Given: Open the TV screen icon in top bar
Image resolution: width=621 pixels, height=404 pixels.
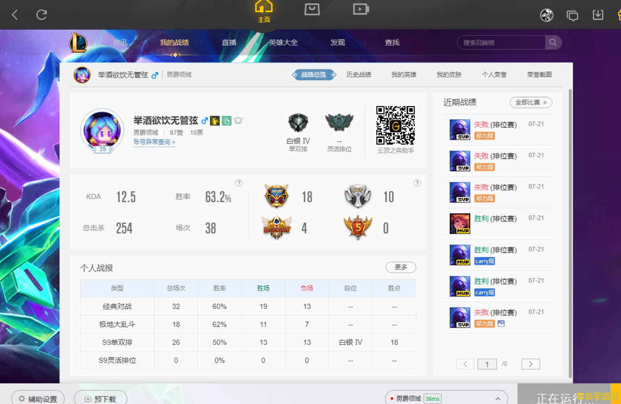Looking at the screenshot, I should point(312,9).
